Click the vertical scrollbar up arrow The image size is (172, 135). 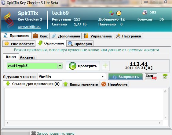165,91
